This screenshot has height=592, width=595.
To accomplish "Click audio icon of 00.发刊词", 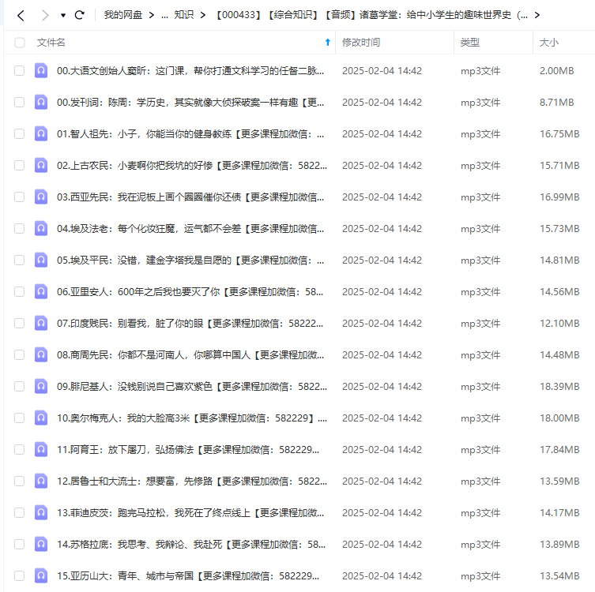I will (41, 102).
